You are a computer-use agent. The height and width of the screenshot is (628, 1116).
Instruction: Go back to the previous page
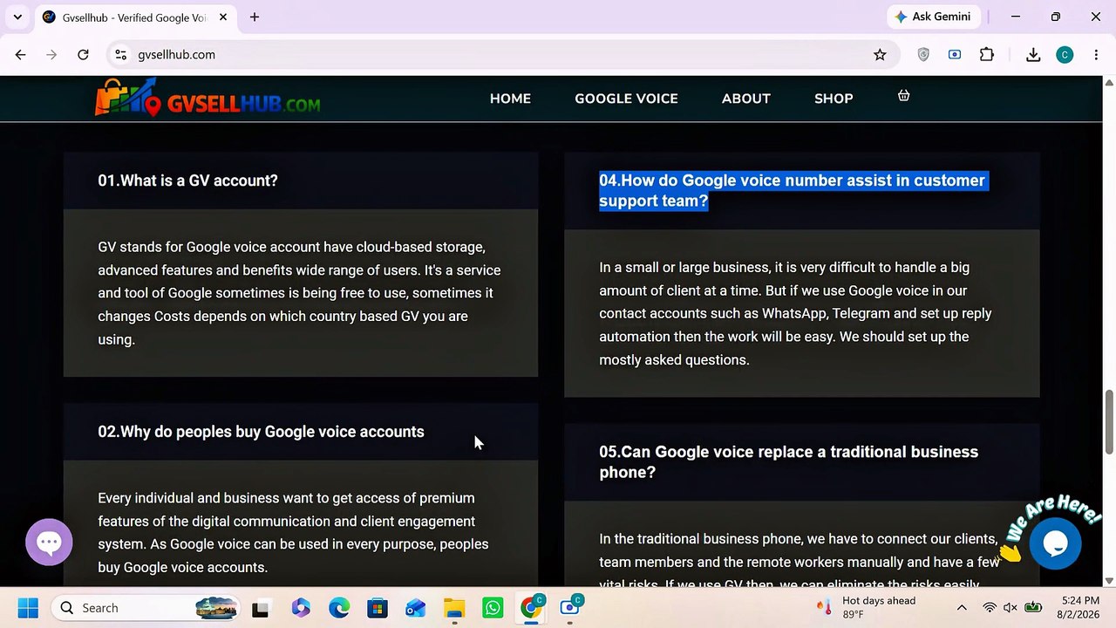(x=21, y=54)
